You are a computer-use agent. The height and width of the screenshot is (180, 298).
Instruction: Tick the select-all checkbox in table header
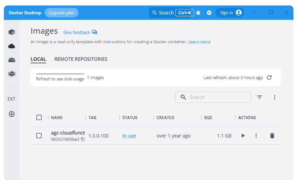tap(39, 118)
